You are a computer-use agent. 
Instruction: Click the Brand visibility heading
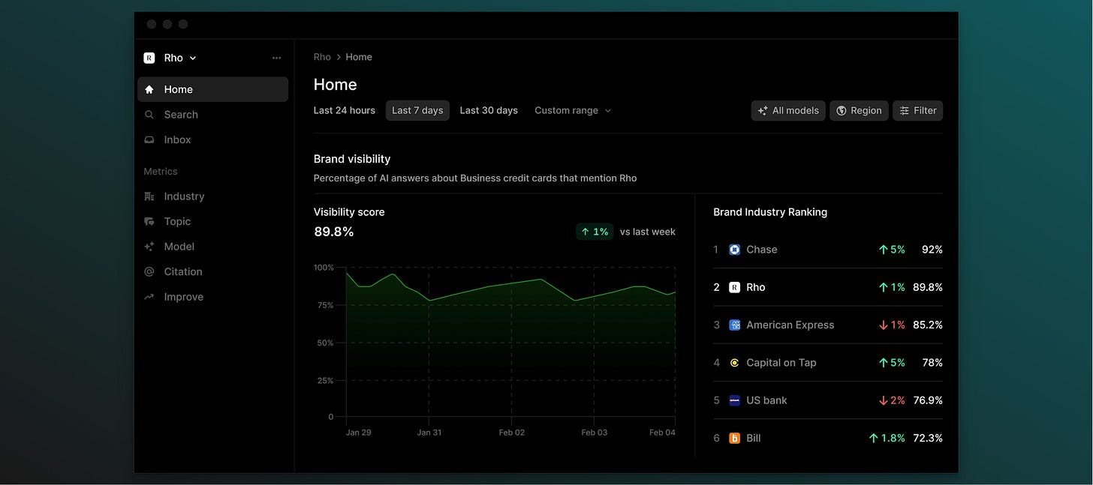coord(352,159)
